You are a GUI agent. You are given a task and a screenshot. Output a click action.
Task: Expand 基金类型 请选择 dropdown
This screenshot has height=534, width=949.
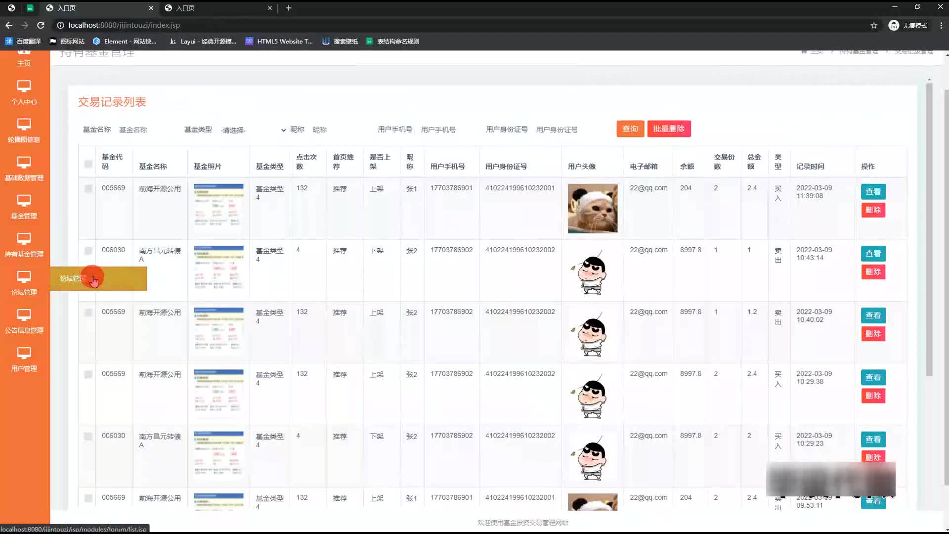pyautogui.click(x=253, y=130)
